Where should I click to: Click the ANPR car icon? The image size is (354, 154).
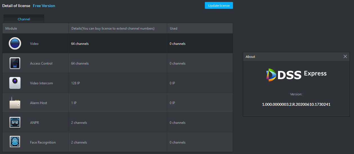pos(15,122)
